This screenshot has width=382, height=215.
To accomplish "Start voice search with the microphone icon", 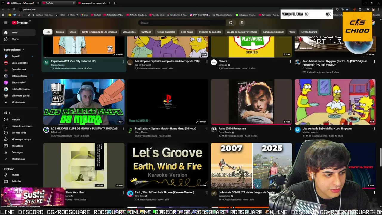I will tap(242, 23).
